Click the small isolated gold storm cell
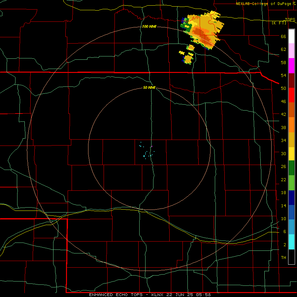Viewport: 297px width, 297px height. click(188, 59)
